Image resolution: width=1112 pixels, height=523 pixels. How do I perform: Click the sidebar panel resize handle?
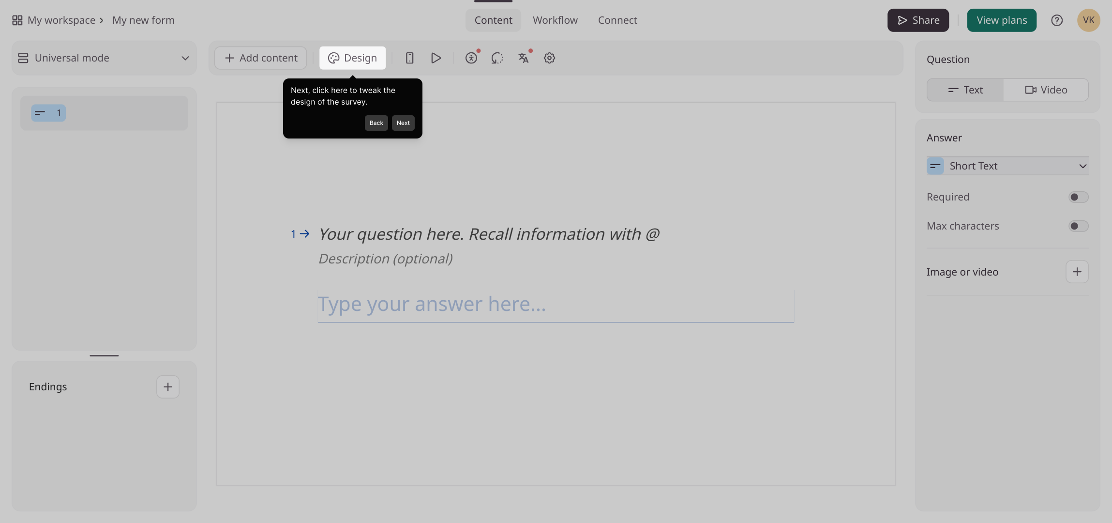coord(104,355)
